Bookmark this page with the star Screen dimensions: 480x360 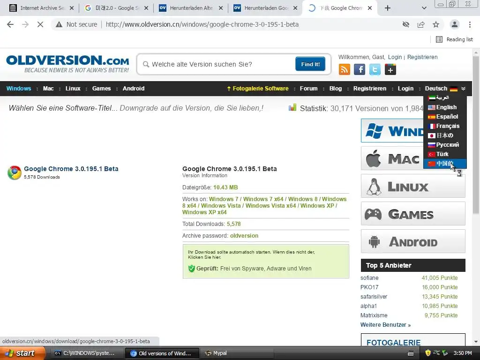(x=436, y=24)
